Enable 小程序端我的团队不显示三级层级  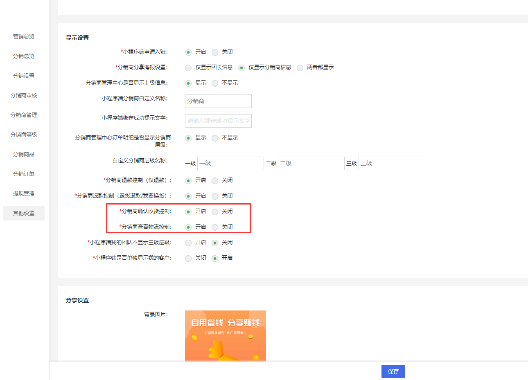(188, 243)
